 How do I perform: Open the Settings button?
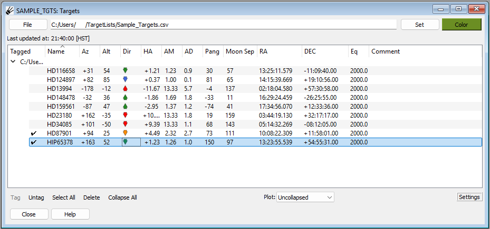pos(469,197)
